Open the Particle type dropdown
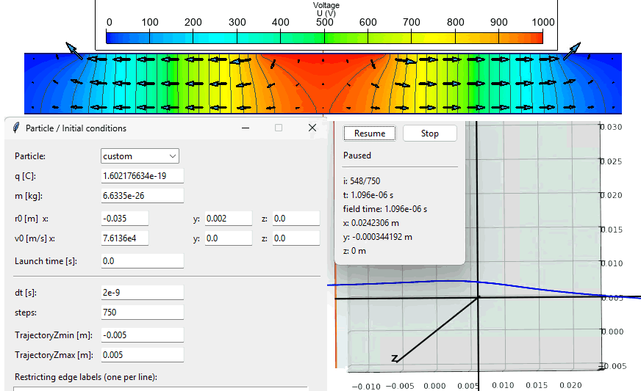 click(140, 156)
